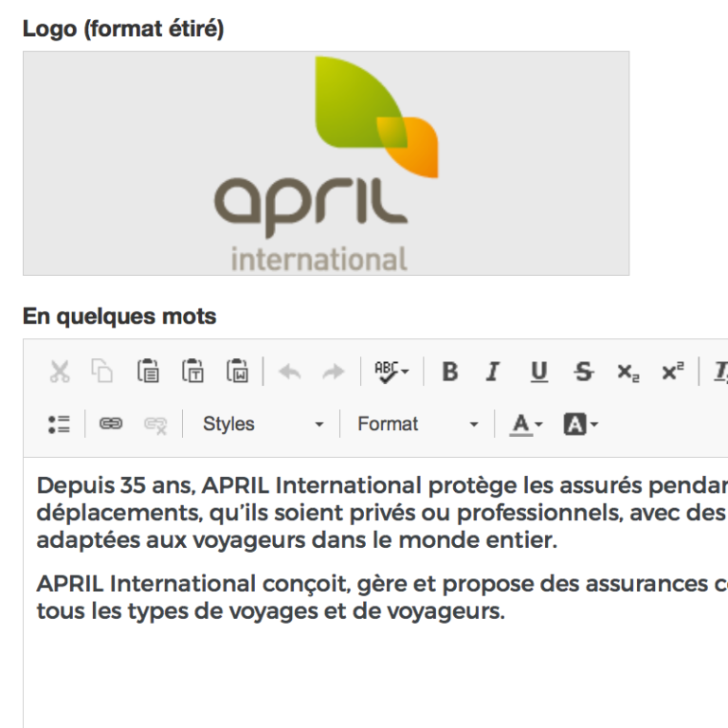Click the Redo arrow icon

(x=334, y=372)
